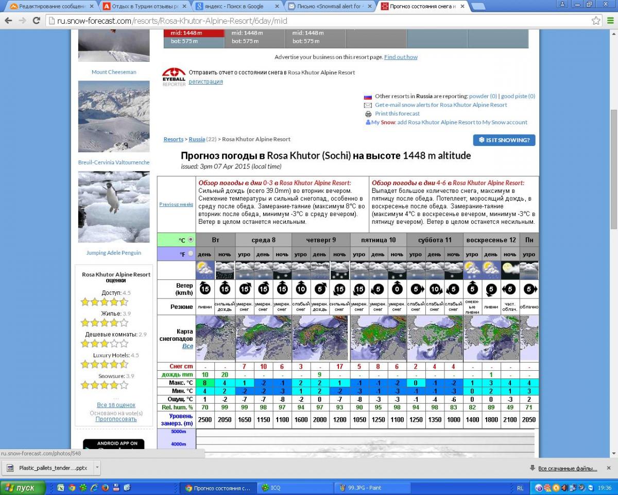Click the Chrome user profile icon
Viewport: 618px width, 495px height.
point(563,4)
